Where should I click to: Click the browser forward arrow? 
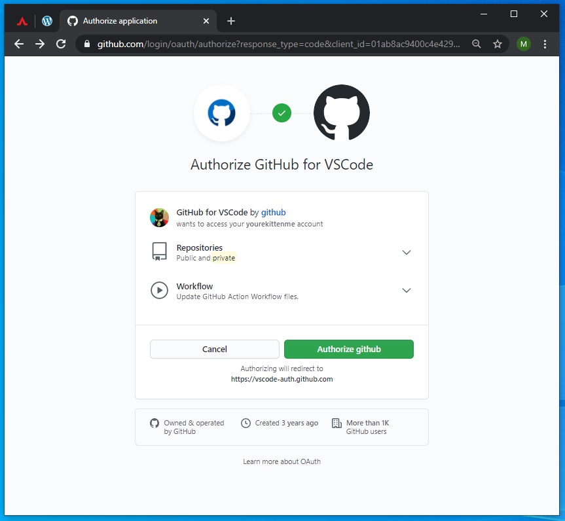pos(40,44)
